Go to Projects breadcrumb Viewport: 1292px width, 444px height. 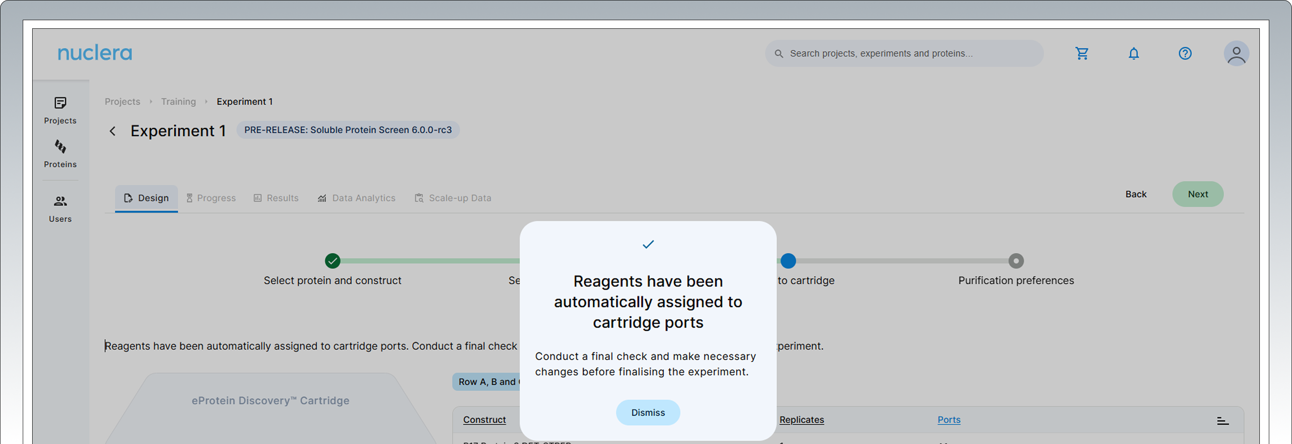[122, 101]
